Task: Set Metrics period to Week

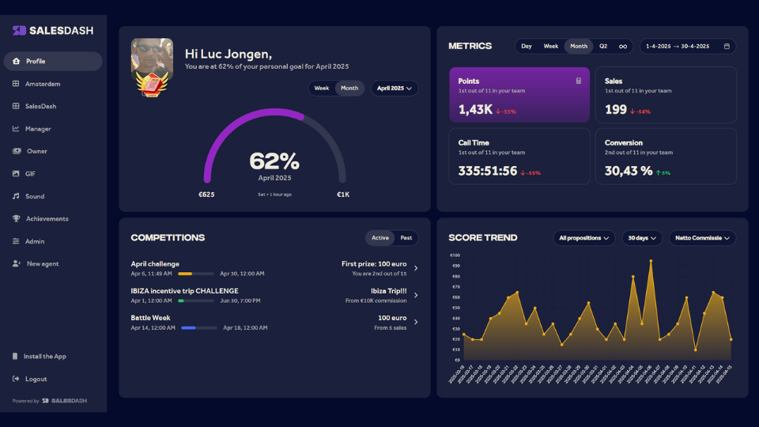Action: [x=551, y=47]
